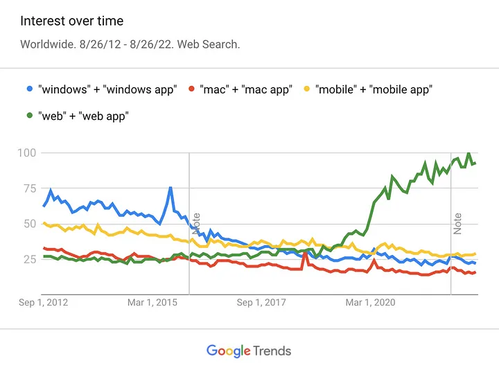Click the Sep 1, 2017 axis label

click(x=261, y=302)
